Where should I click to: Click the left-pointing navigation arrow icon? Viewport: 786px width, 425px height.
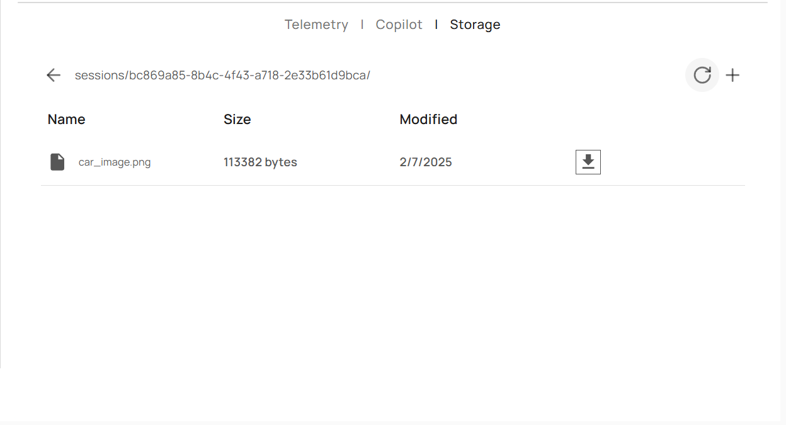(54, 75)
